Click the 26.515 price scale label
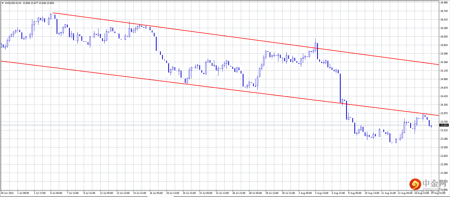The width and height of the screenshot is (450, 197). tap(444, 20)
